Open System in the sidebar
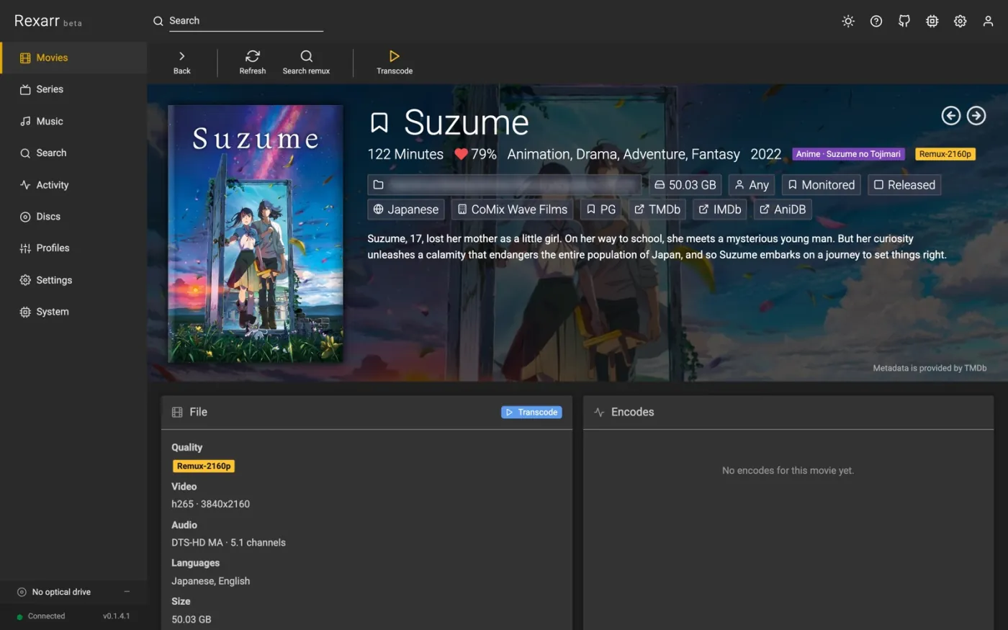The height and width of the screenshot is (630, 1008). (x=73, y=312)
